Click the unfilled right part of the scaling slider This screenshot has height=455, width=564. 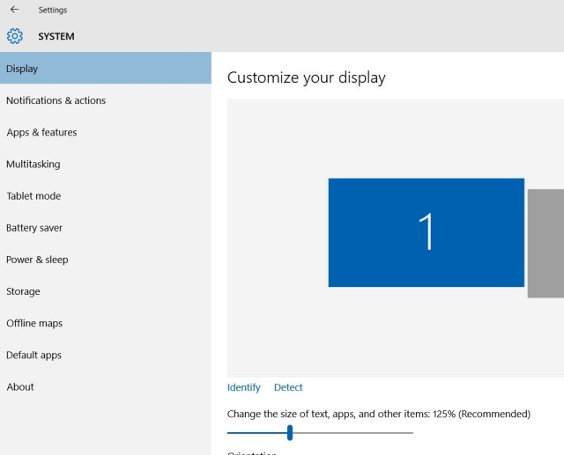[x=352, y=432]
